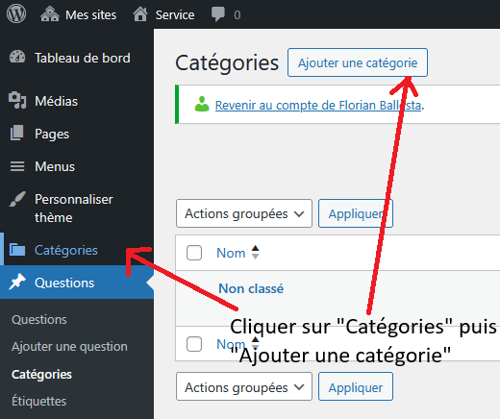Select the Étiquettes submenu entry
Viewport: 500px width, 419px height.
(x=39, y=401)
